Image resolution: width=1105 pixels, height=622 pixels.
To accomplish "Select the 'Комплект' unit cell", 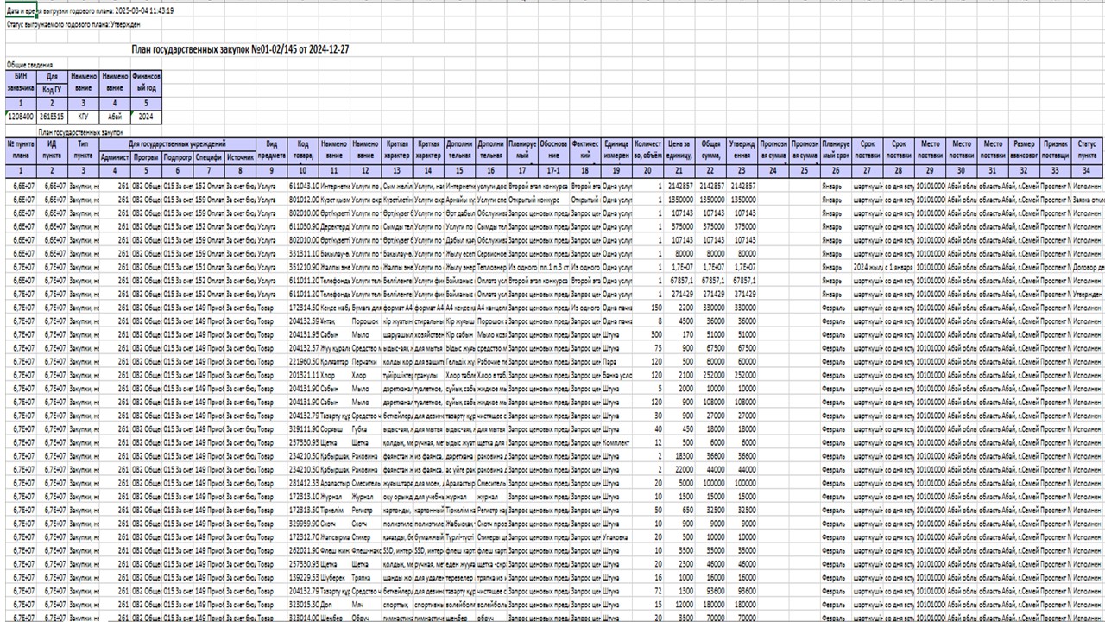I will [x=616, y=442].
